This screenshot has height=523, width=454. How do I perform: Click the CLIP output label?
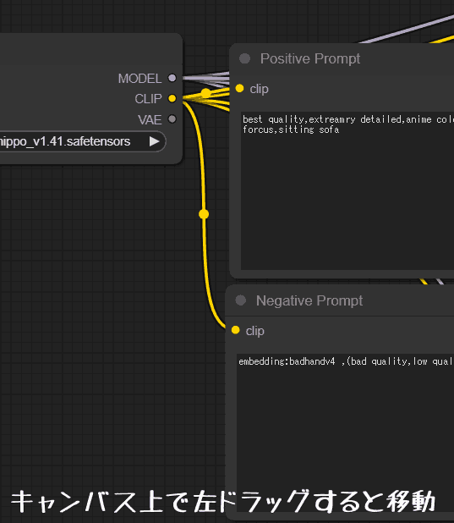tap(148, 99)
